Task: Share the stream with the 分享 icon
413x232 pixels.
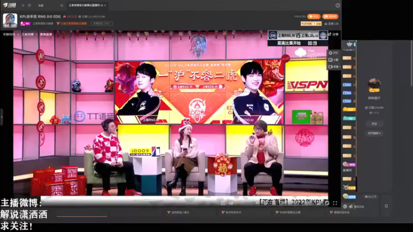Action: pyautogui.click(x=333, y=34)
